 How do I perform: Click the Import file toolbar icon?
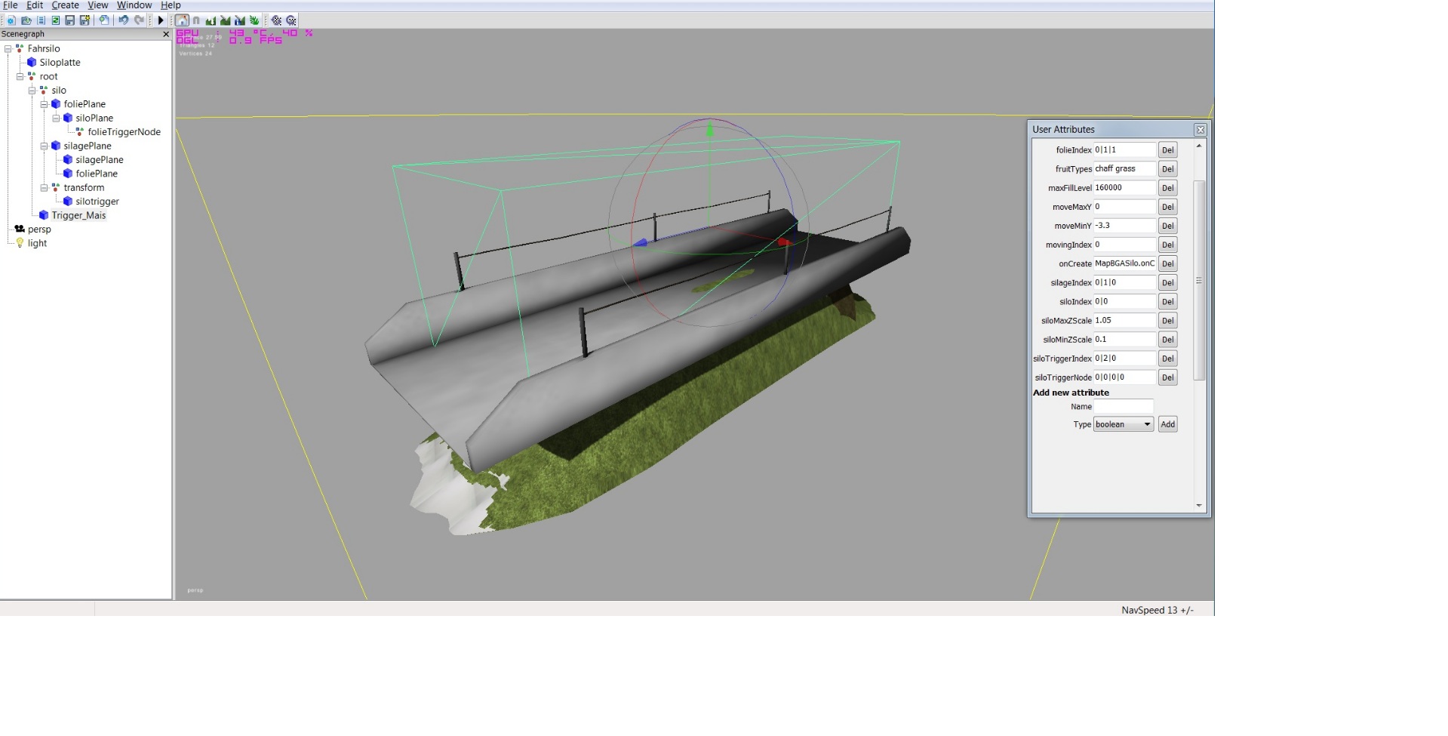[104, 20]
